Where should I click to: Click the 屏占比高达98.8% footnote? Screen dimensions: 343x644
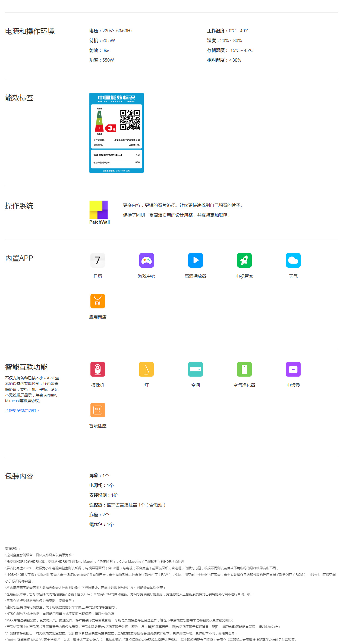tap(142, 568)
